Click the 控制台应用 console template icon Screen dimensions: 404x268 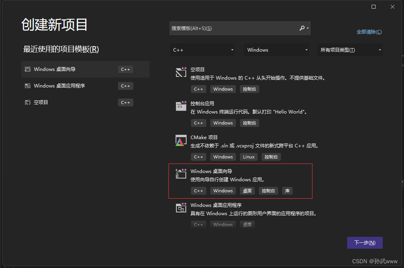click(x=181, y=106)
